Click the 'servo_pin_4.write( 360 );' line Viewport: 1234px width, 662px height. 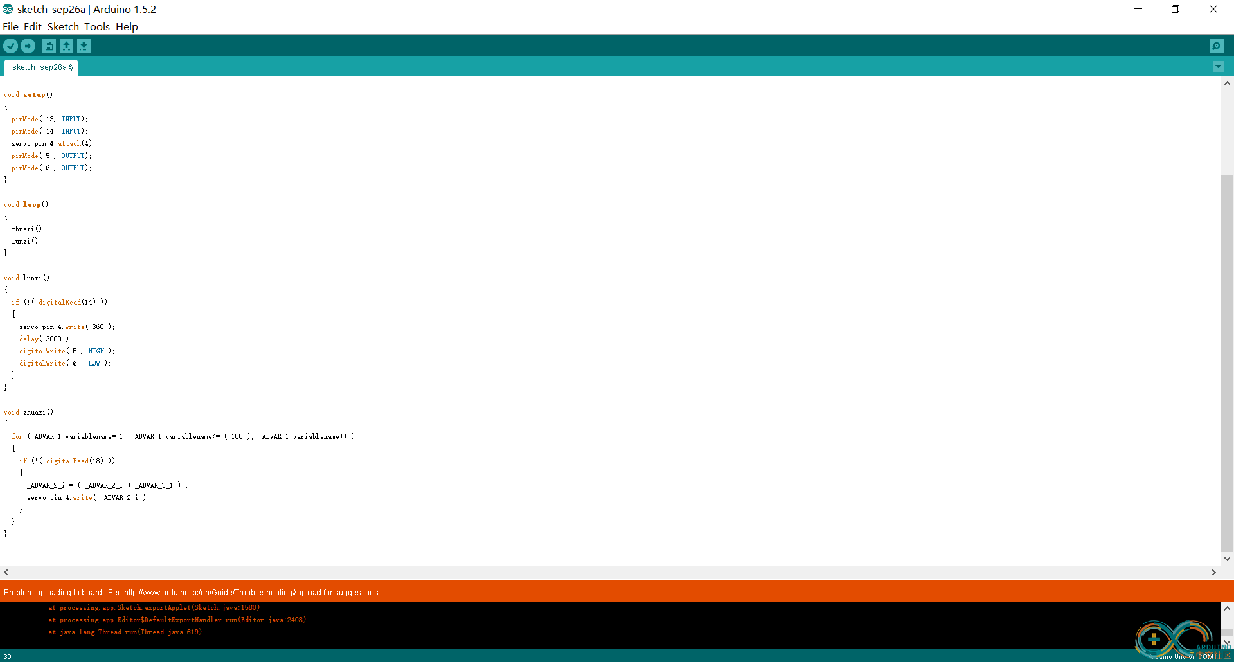(x=67, y=327)
